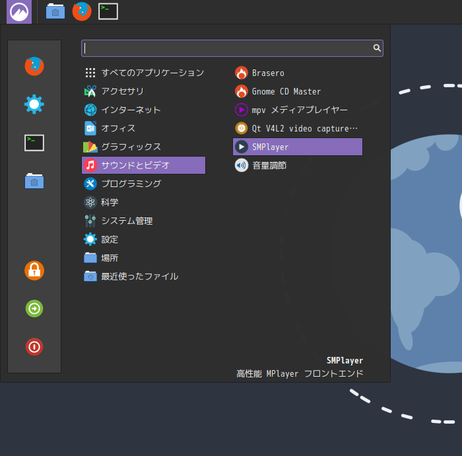Screen dimensions: 462x456
Task: Select 科学 category
Action: coord(143,202)
